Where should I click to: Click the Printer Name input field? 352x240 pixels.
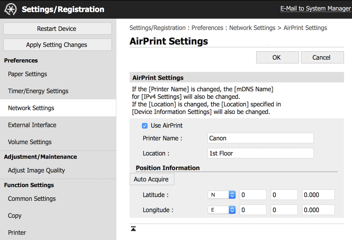coord(261,138)
